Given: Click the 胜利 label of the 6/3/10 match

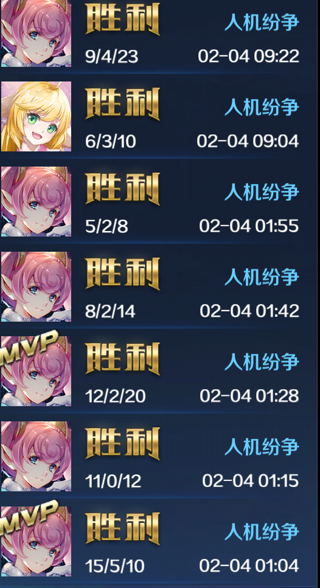Looking at the screenshot, I should coord(123,104).
